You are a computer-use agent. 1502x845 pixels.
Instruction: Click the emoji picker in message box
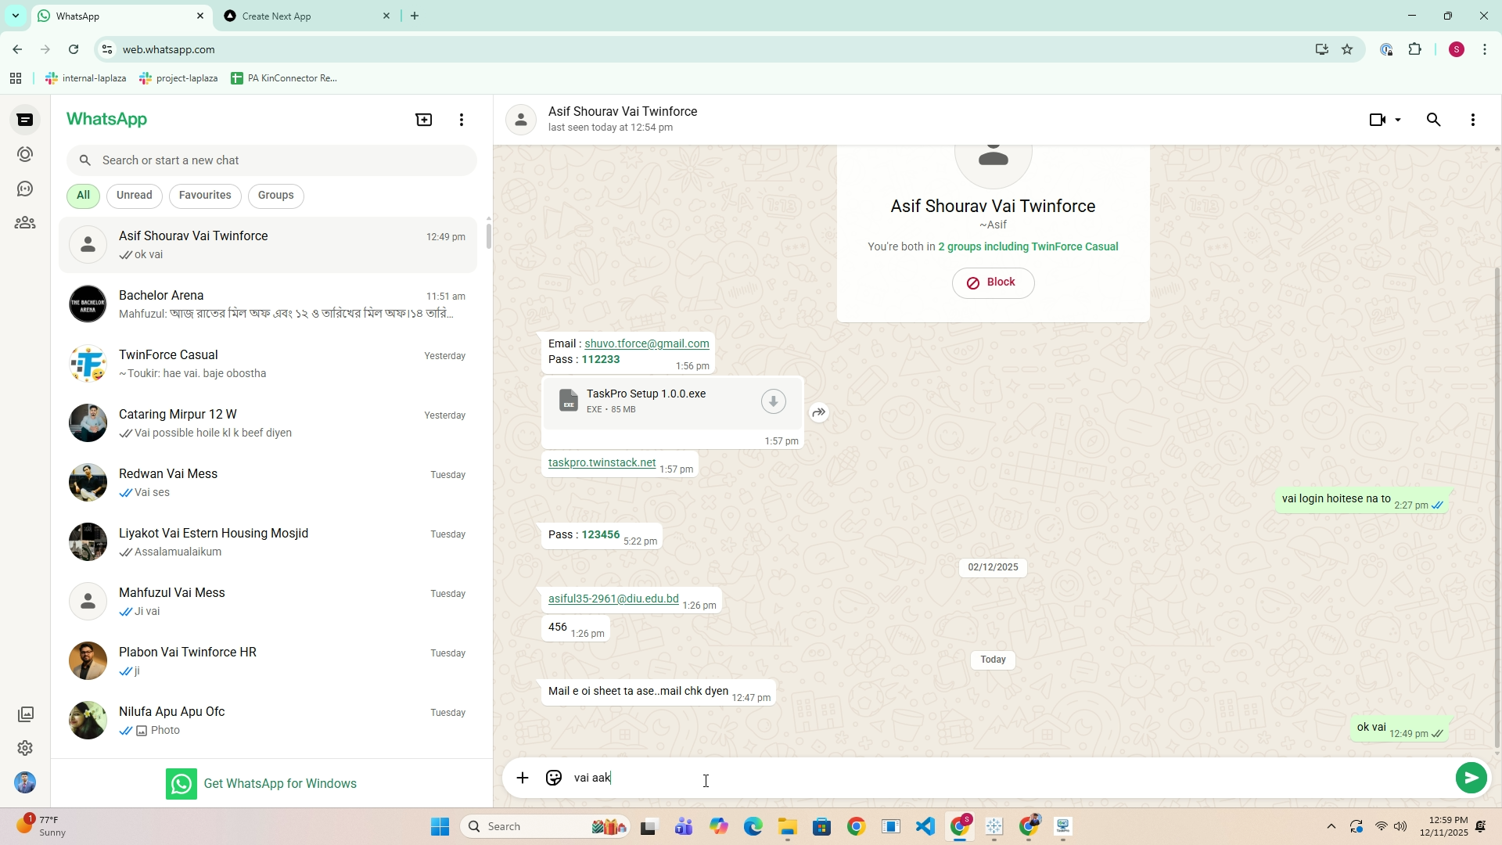point(554,778)
